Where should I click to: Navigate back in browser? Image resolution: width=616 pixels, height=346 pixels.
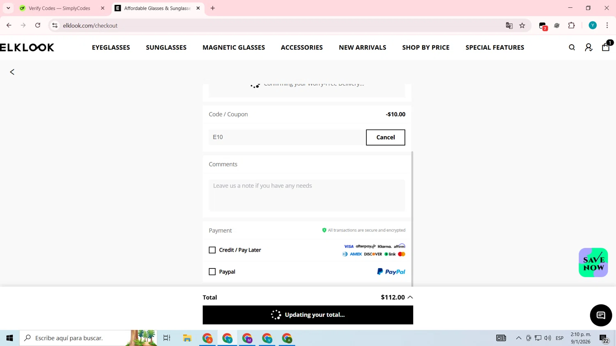(9, 25)
